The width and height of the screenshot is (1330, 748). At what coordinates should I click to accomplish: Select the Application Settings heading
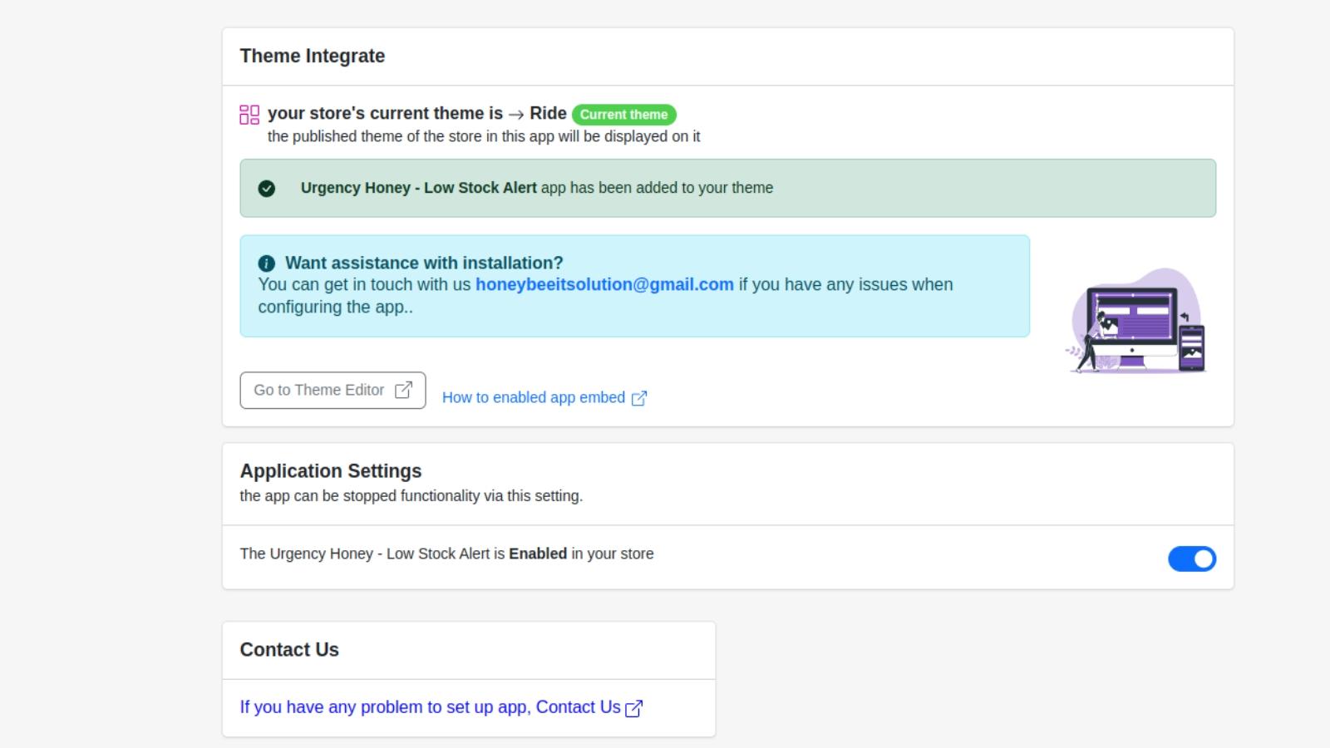tap(331, 470)
